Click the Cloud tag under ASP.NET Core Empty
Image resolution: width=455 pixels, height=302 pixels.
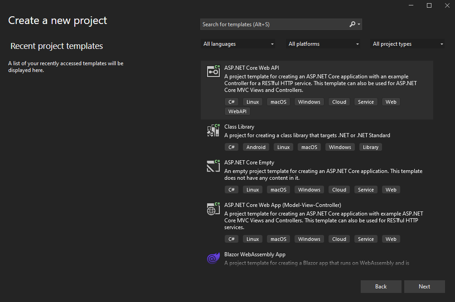pyautogui.click(x=339, y=190)
